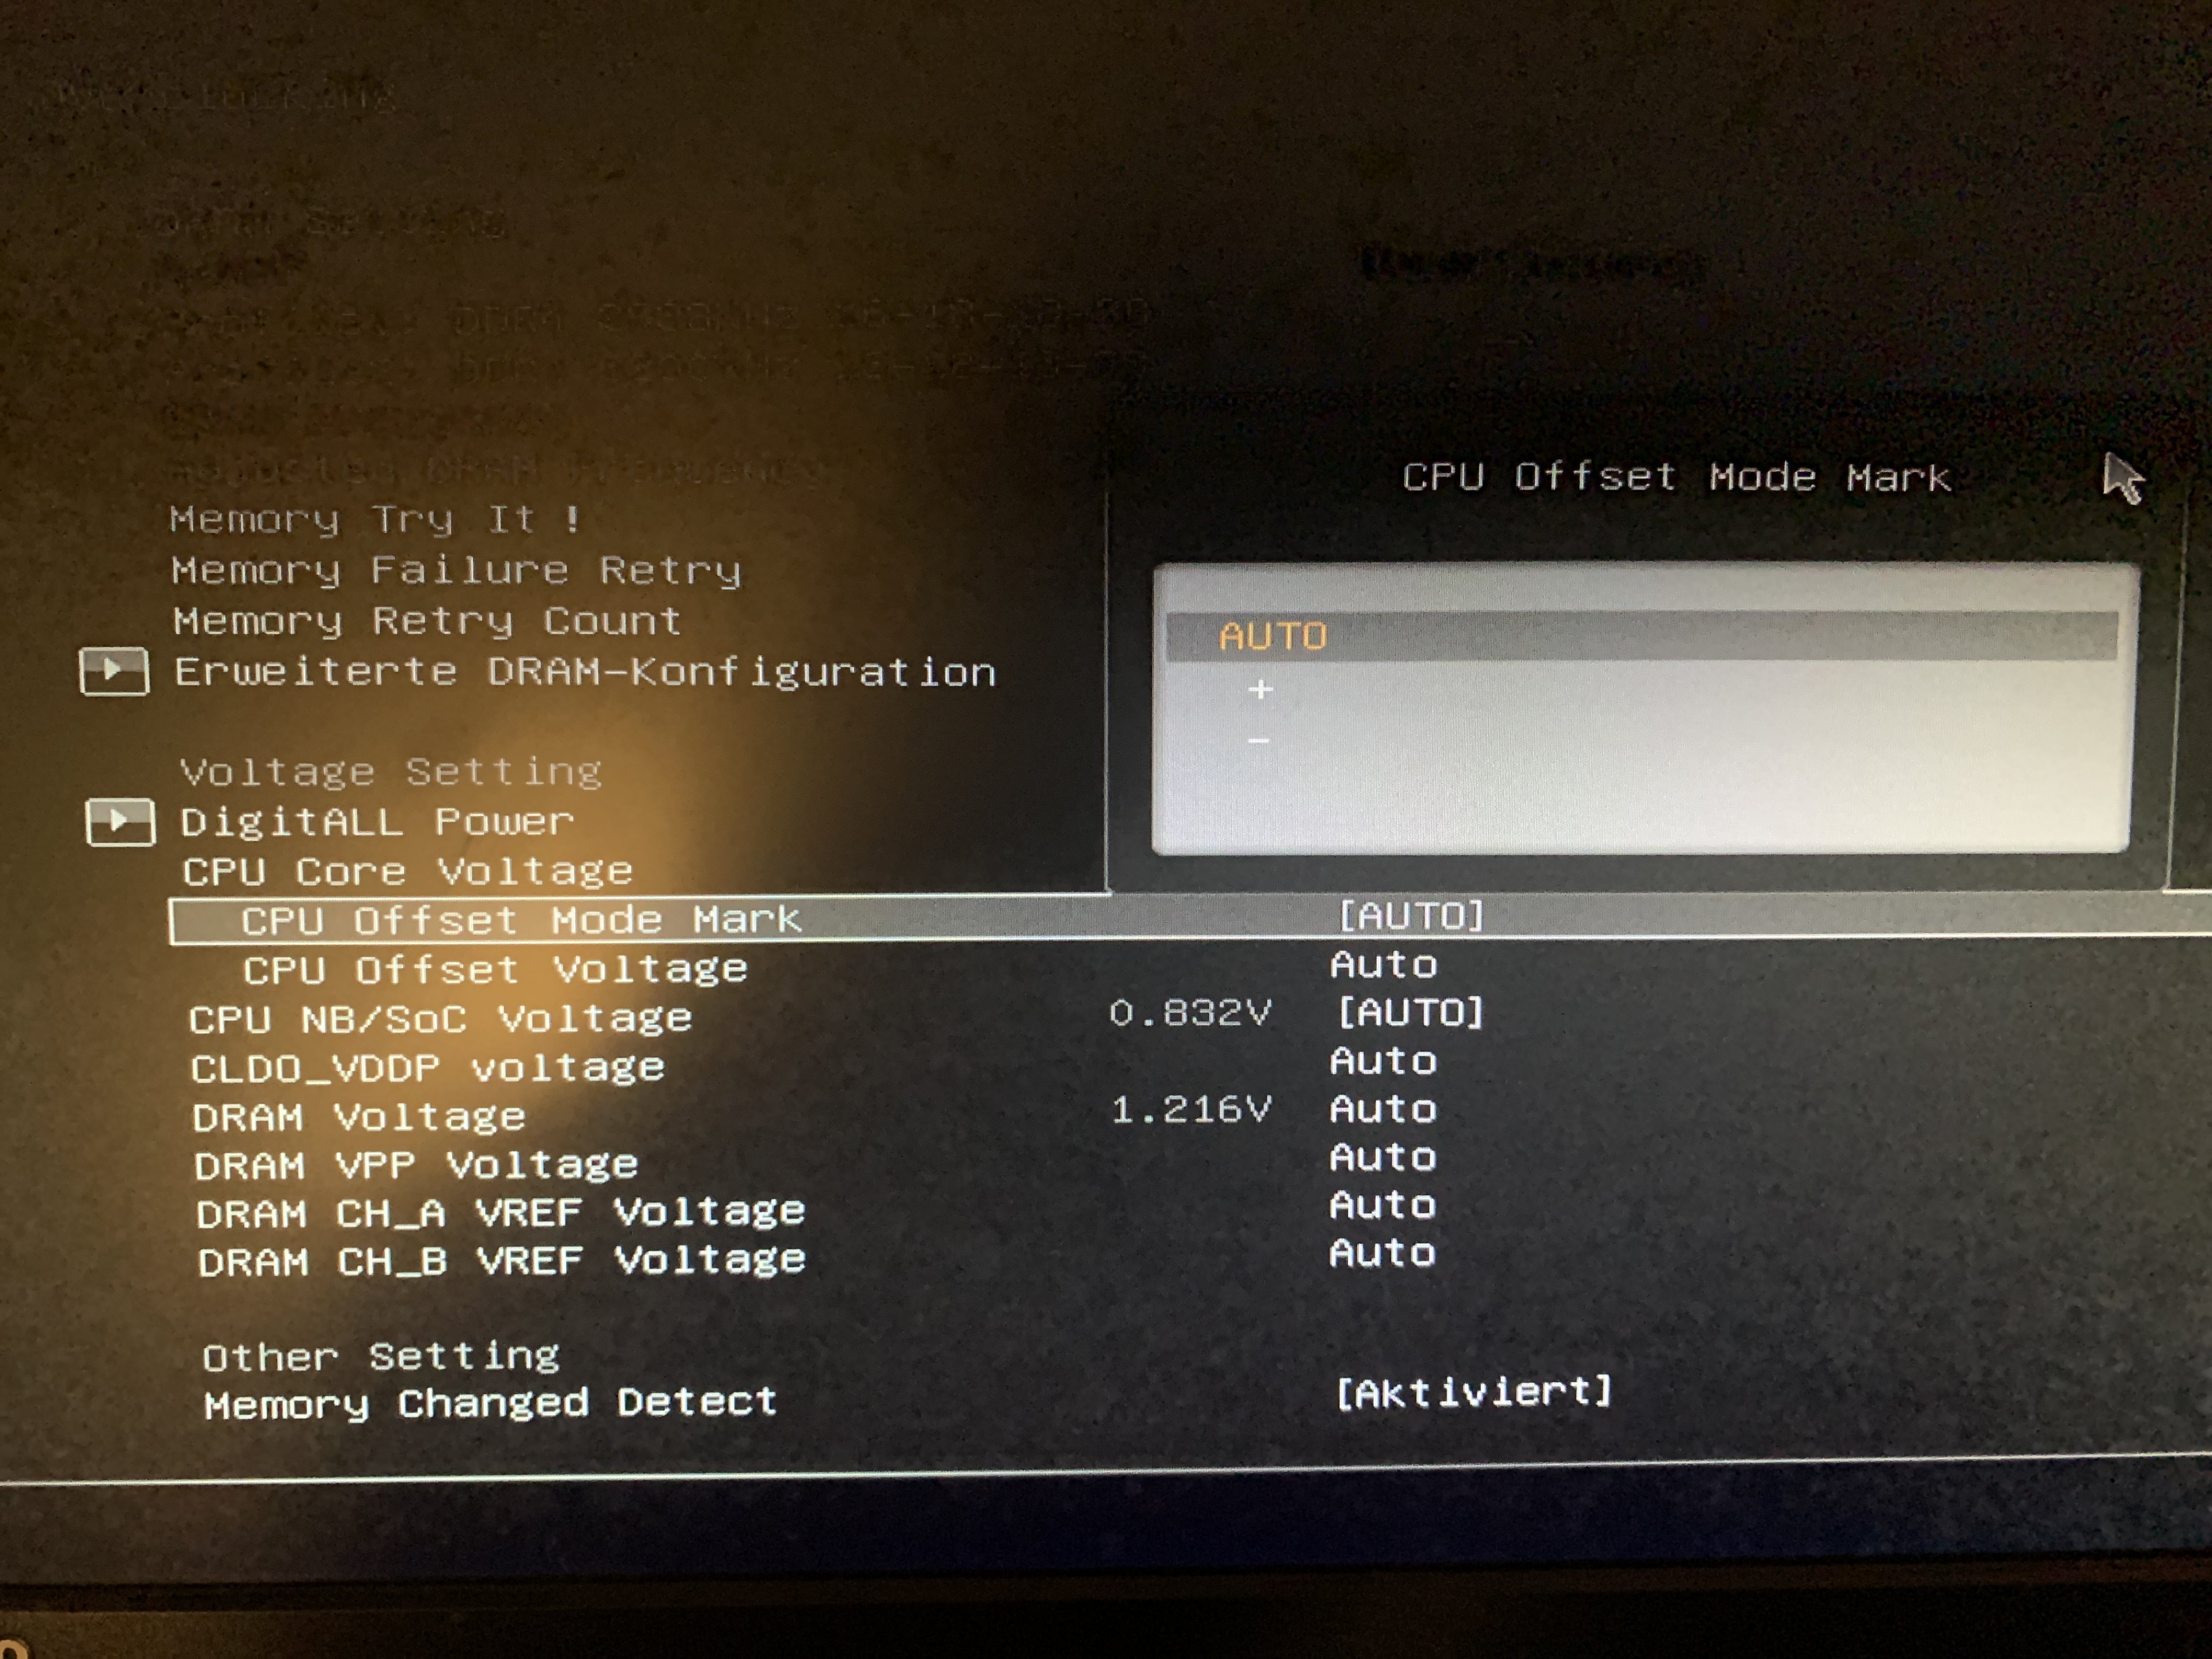Choose the minus option in the popup
Screen dimensions: 2212x1659
click(1258, 741)
